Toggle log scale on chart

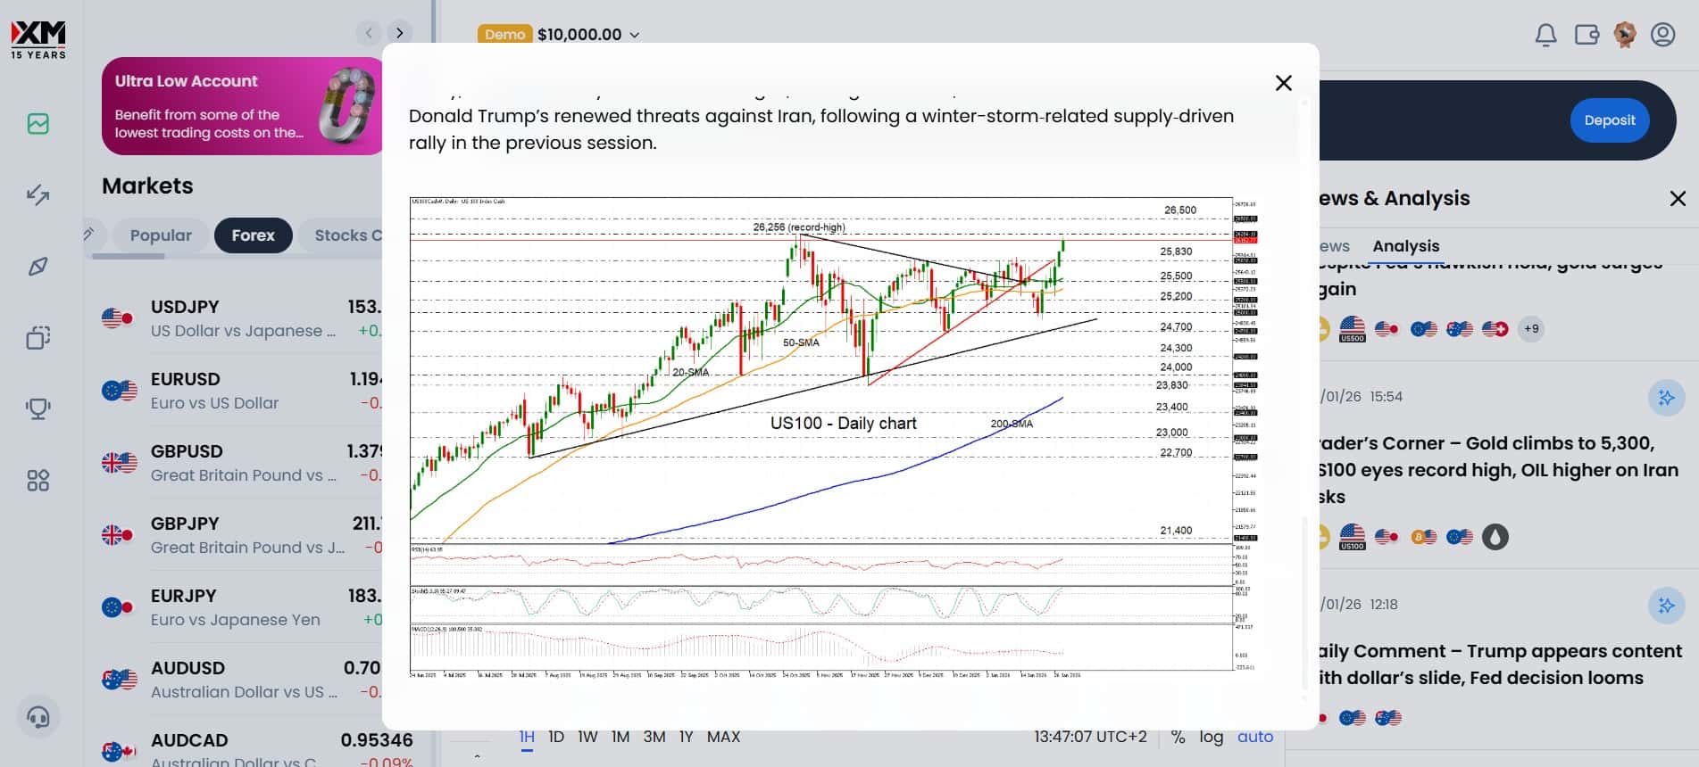1211,737
